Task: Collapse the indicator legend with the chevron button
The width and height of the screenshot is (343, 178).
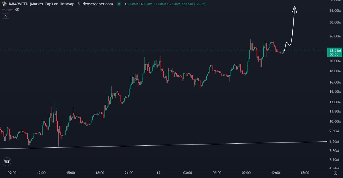Action: point(6,16)
